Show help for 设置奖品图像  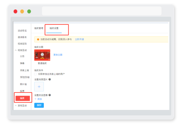pos(50,95)
